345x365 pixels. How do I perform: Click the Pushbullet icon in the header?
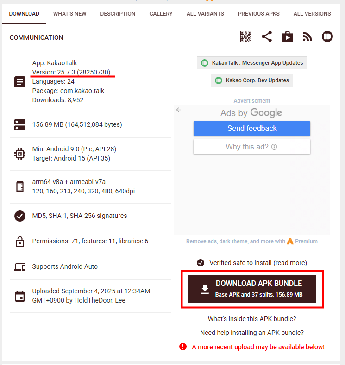point(327,37)
